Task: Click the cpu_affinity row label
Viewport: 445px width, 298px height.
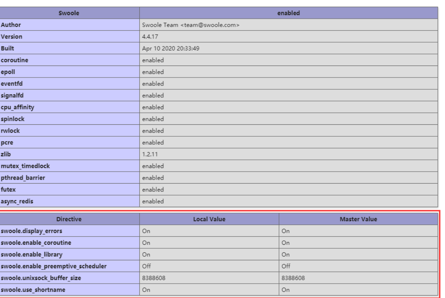Action: pos(17,107)
